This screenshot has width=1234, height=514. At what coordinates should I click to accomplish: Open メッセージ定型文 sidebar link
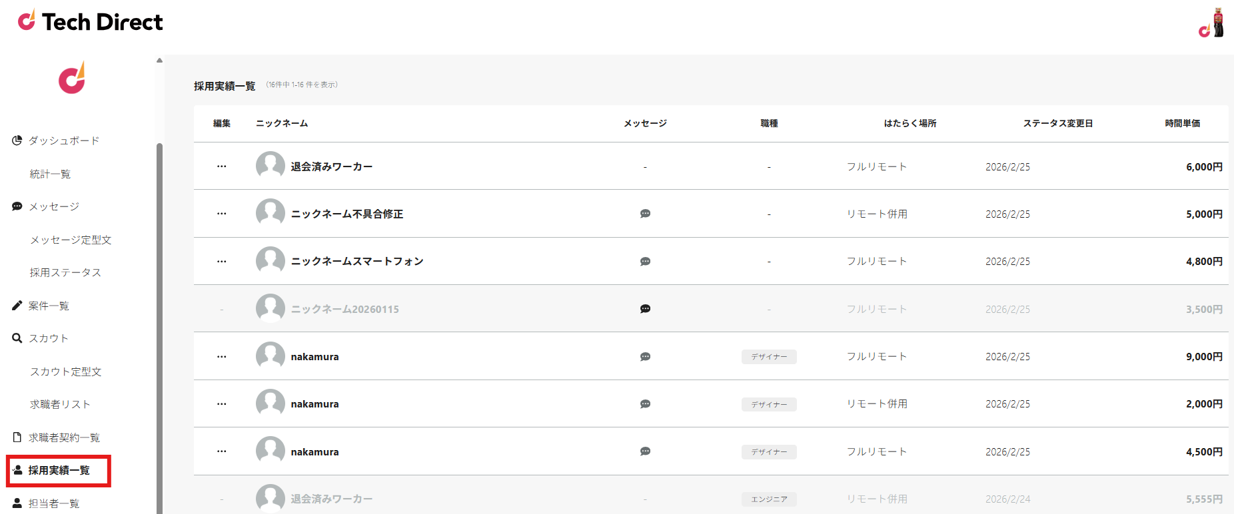coord(71,240)
